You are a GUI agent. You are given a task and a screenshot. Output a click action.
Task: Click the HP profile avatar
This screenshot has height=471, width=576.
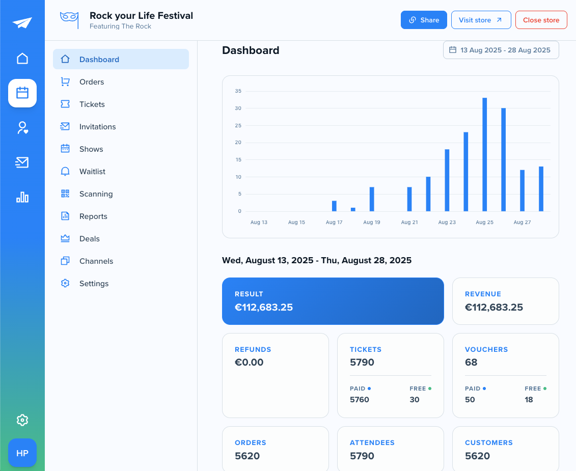pyautogui.click(x=22, y=453)
